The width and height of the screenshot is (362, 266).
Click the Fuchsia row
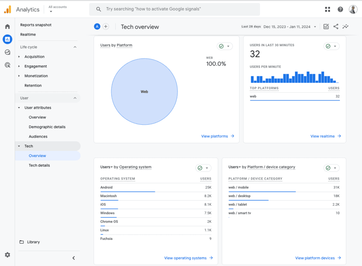156,239
